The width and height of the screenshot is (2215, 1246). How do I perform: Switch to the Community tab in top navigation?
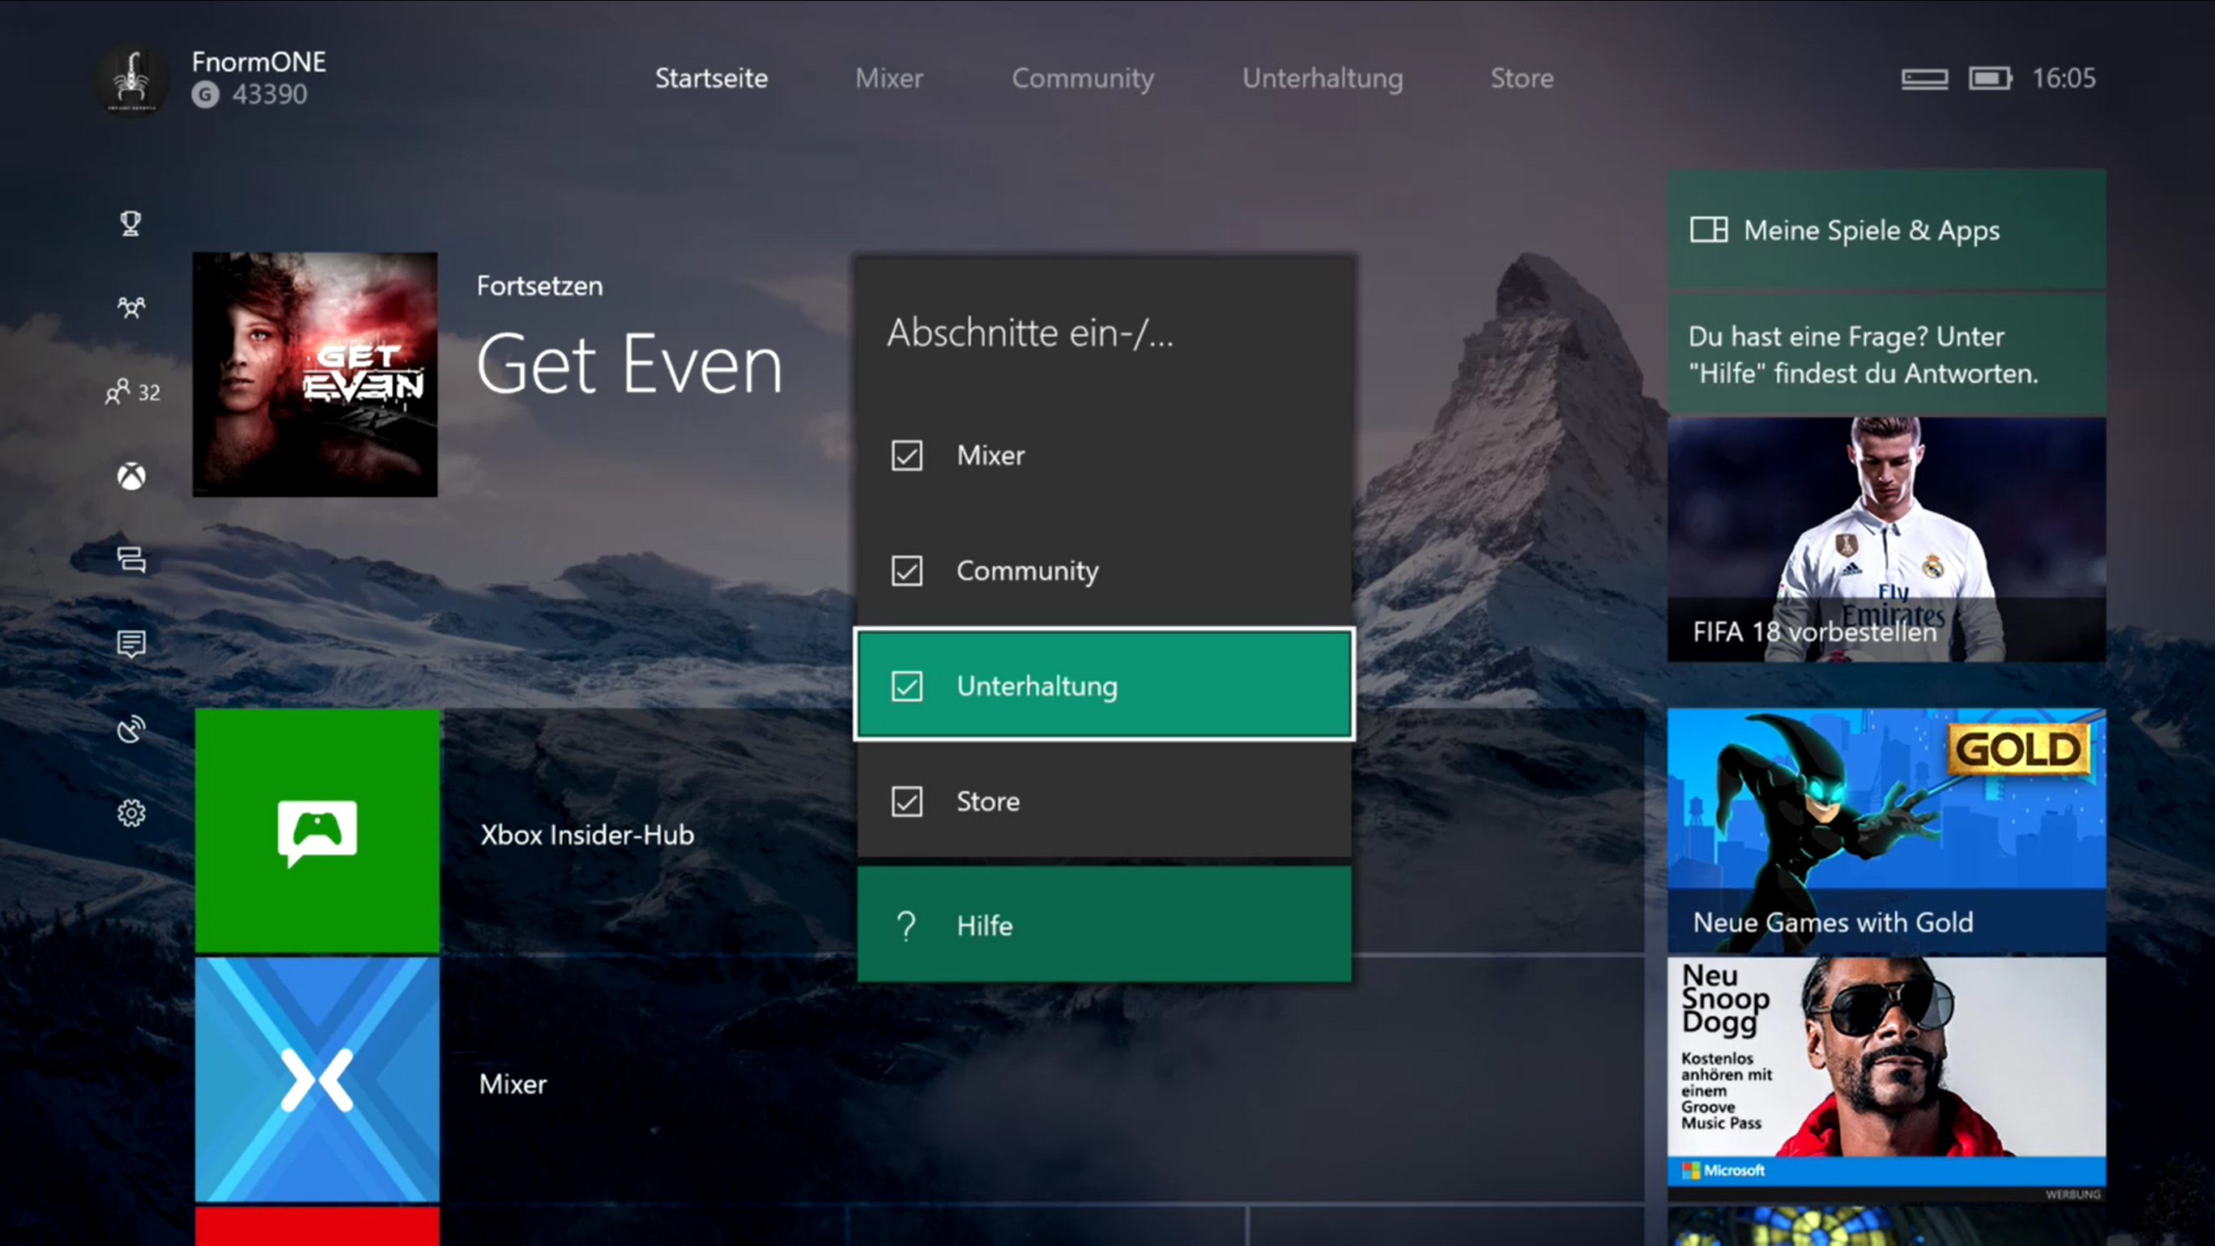[x=1083, y=79]
